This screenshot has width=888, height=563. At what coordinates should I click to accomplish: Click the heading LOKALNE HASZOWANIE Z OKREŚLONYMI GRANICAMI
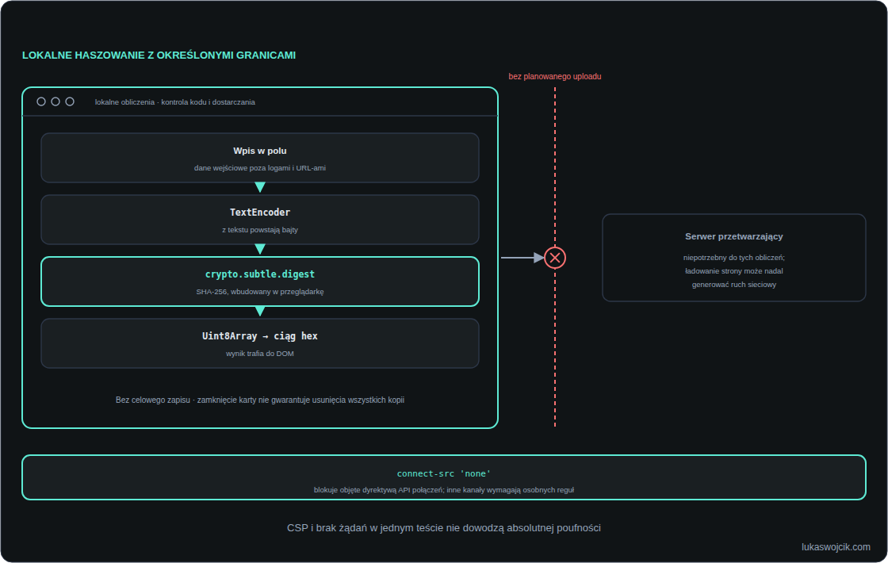159,55
